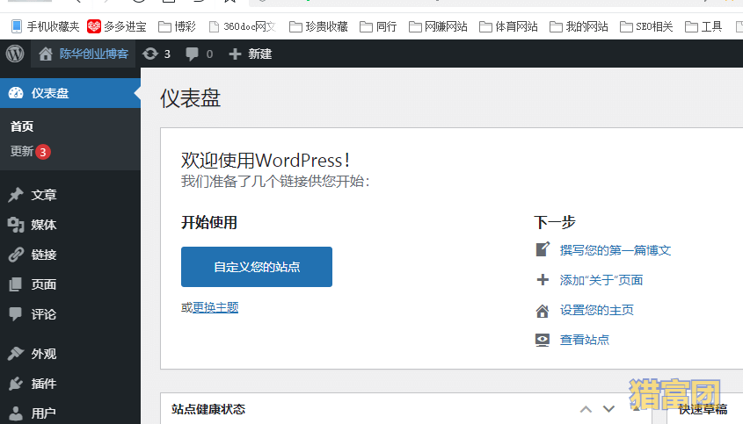This screenshot has height=424, width=743.
Task: Click the WordPress logo in admin bar
Action: (15, 54)
